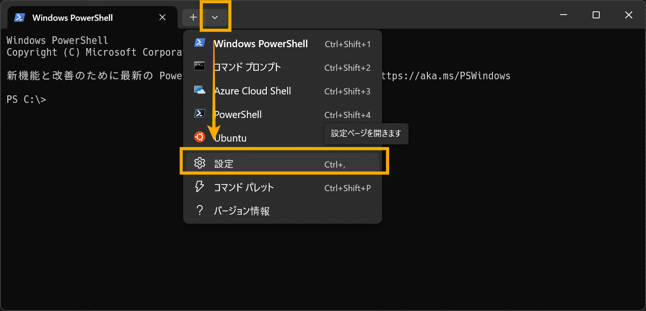Screen dimensions: 646x311
Task: Open new tab with plus button
Action: coord(193,17)
